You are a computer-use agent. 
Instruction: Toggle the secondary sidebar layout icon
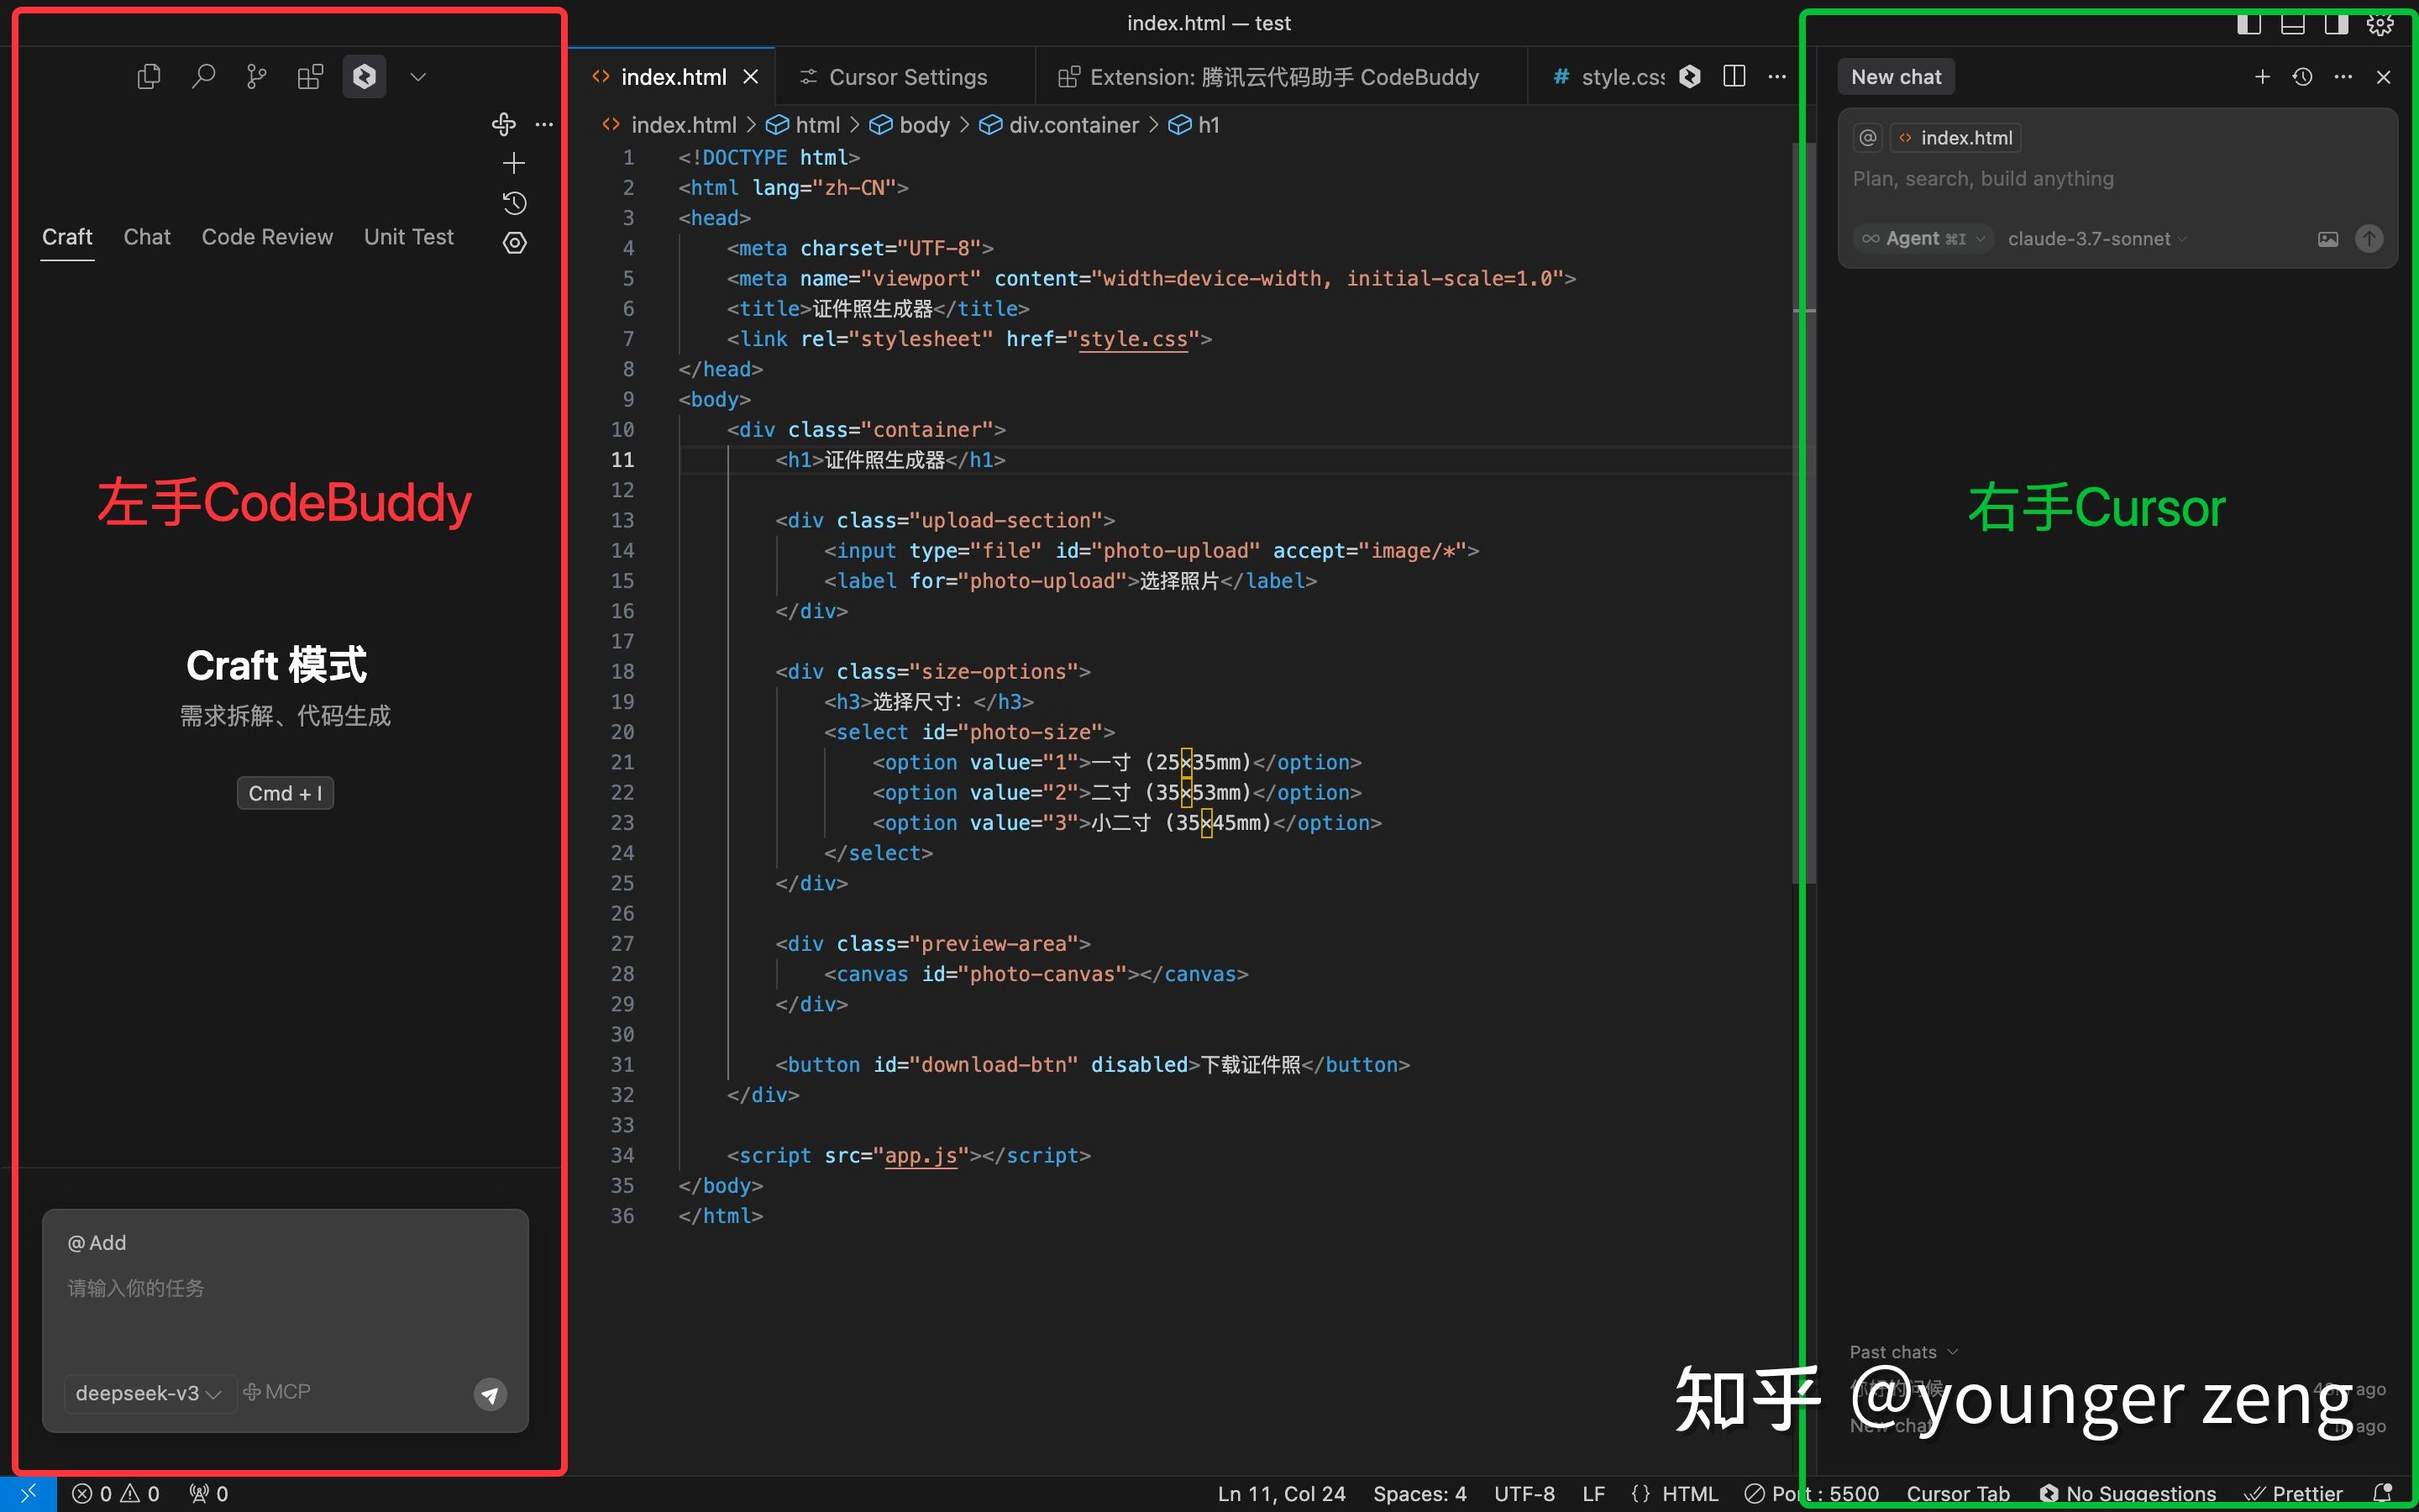click(x=2337, y=24)
